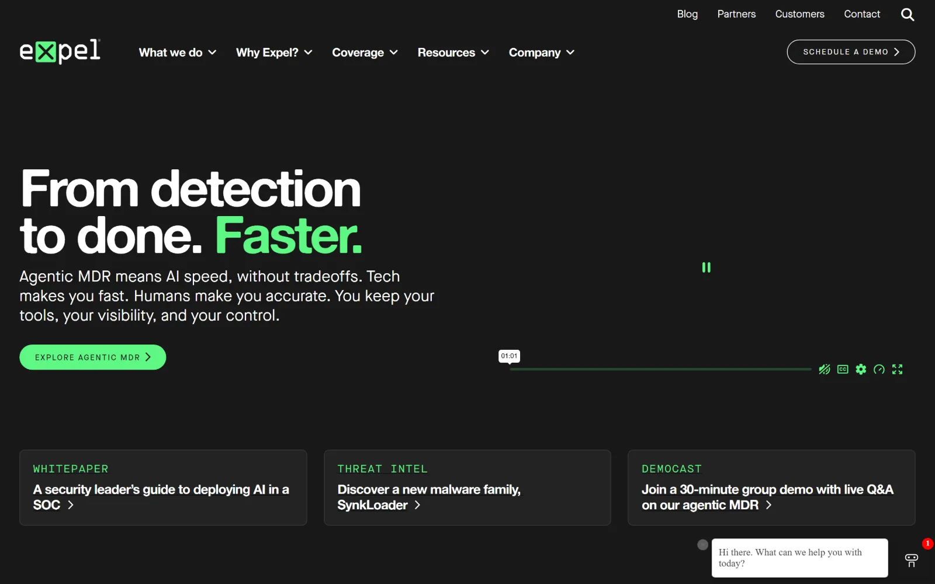
Task: Unmute the video with the volume icon
Action: [x=825, y=369]
